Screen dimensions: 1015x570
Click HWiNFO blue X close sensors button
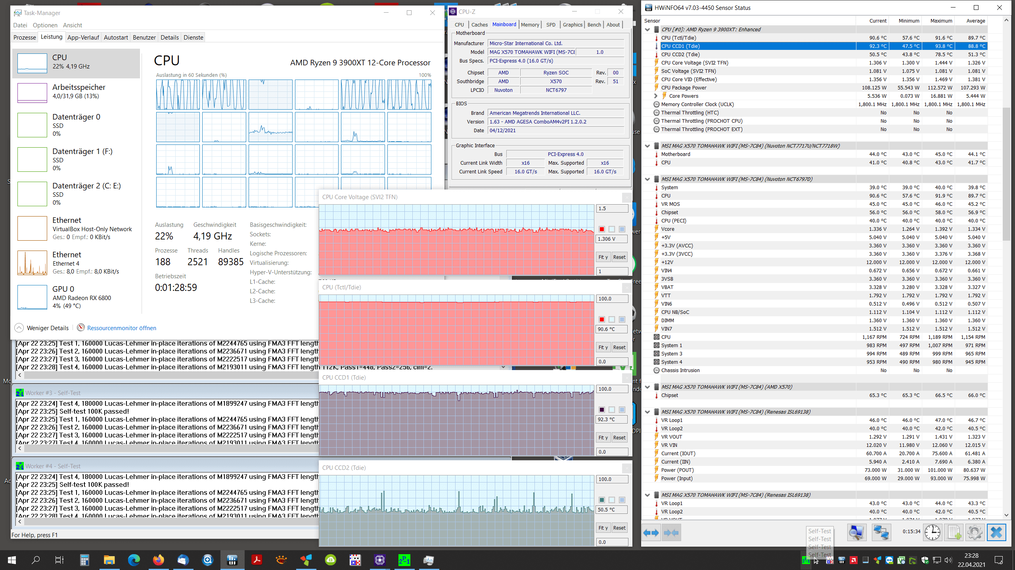pyautogui.click(x=996, y=532)
